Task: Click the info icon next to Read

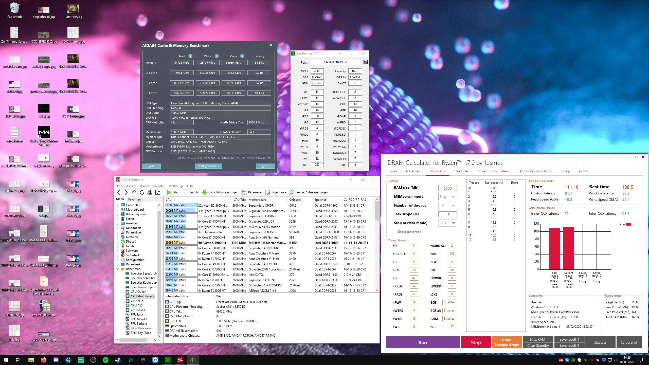Action: pos(190,56)
